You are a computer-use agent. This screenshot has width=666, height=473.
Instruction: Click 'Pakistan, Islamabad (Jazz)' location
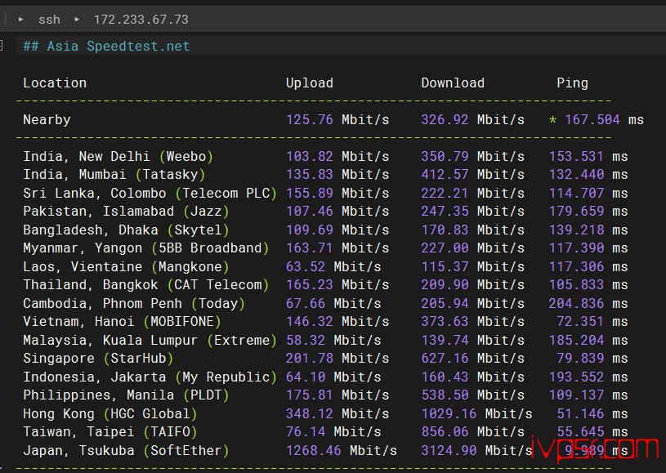tap(126, 212)
